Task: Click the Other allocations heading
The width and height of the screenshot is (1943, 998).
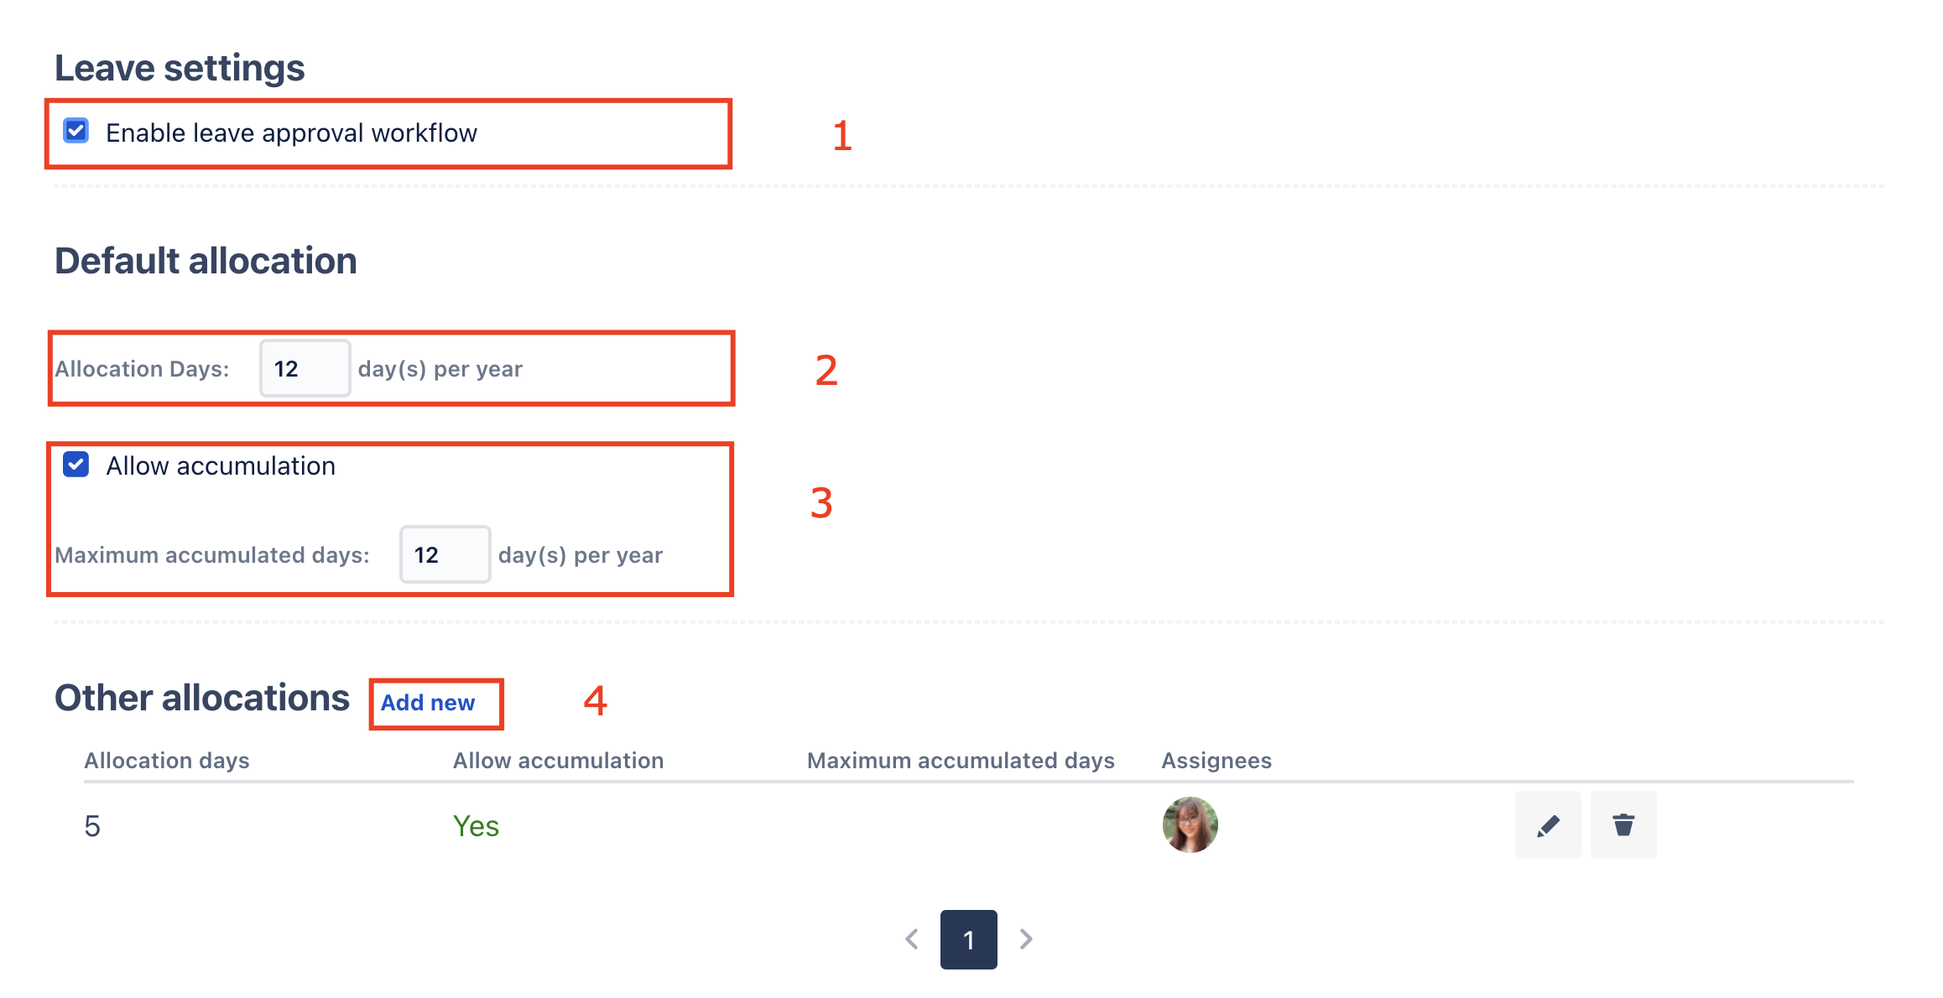Action: pos(201,698)
